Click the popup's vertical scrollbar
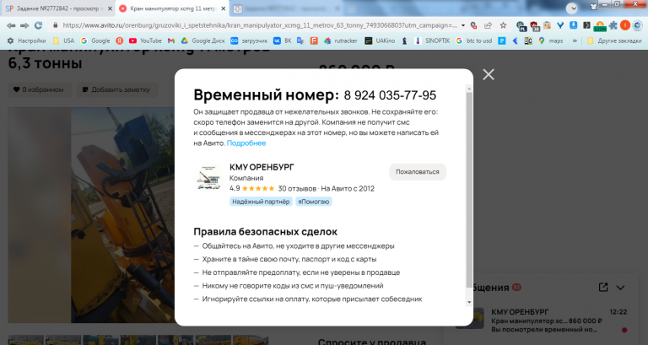The height and width of the screenshot is (345, 648). (469, 190)
